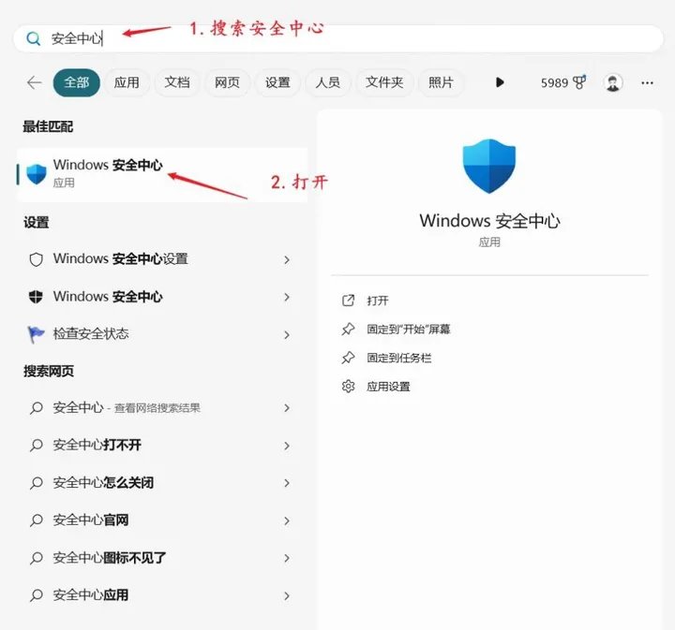Image resolution: width=675 pixels, height=630 pixels.
Task: Select 固定到"开始"屏幕 option
Action: click(x=409, y=330)
